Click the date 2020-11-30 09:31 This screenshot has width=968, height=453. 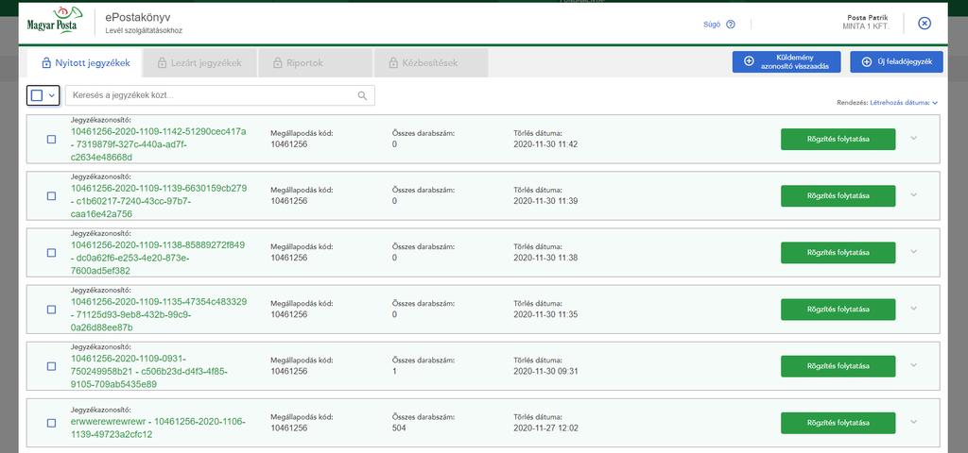pyautogui.click(x=545, y=371)
